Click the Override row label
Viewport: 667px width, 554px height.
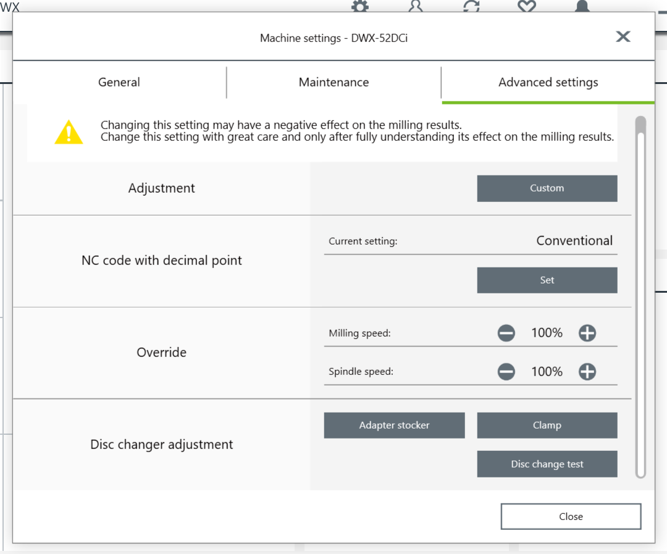click(x=162, y=352)
